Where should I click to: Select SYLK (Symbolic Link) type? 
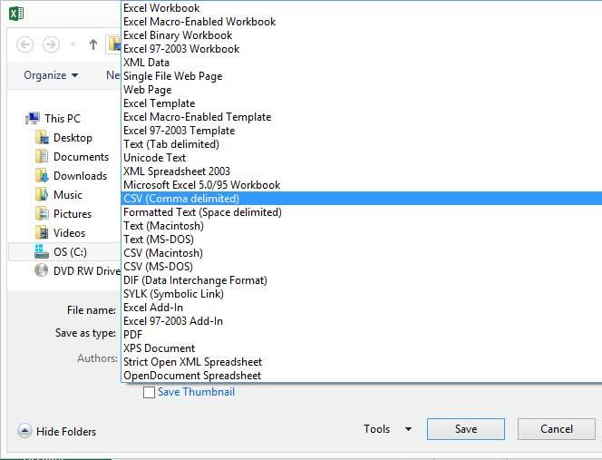coord(361,294)
